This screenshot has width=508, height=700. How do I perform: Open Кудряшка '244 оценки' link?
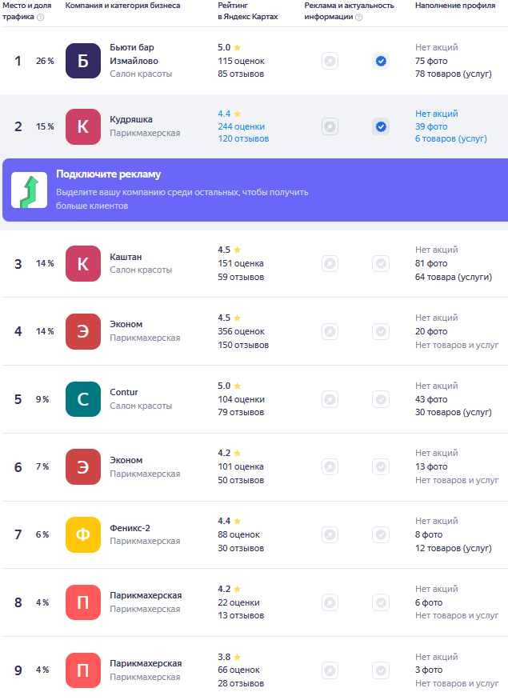[242, 126]
